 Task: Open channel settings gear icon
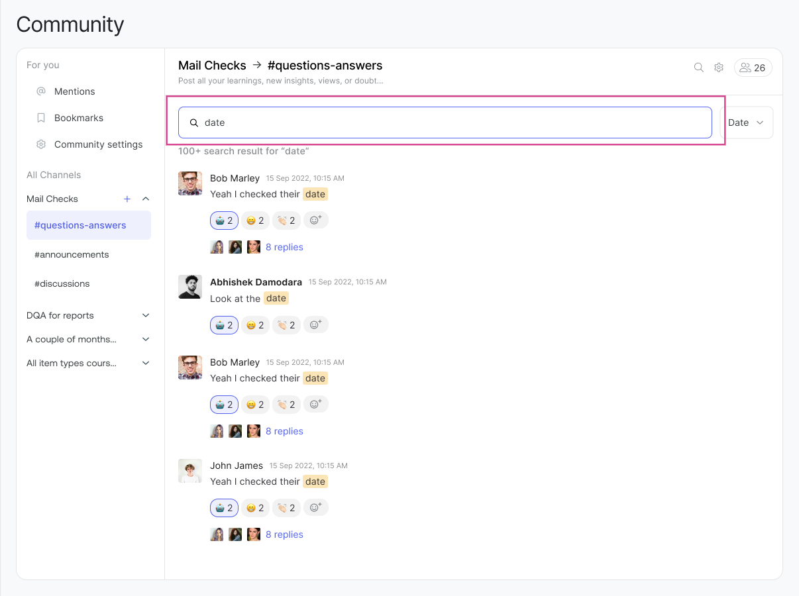719,68
